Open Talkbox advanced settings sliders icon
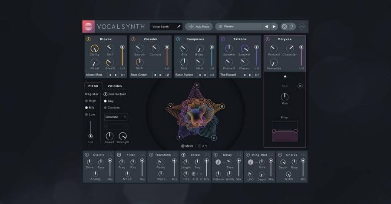The height and width of the screenshot is (204, 391). pos(257,75)
